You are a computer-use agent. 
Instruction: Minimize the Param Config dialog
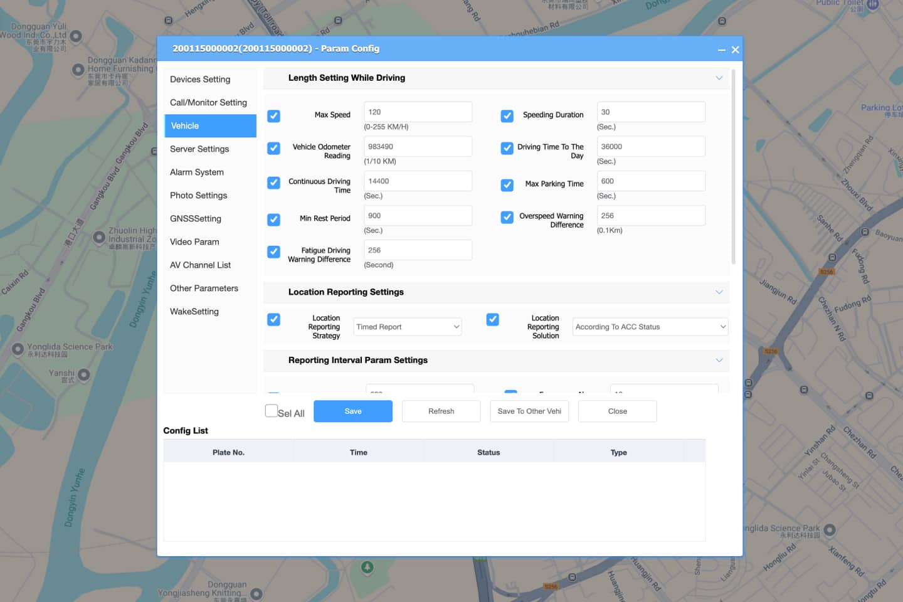point(721,50)
